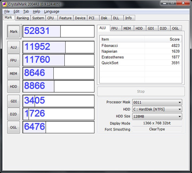Open the Language menu

click(x=52, y=11)
